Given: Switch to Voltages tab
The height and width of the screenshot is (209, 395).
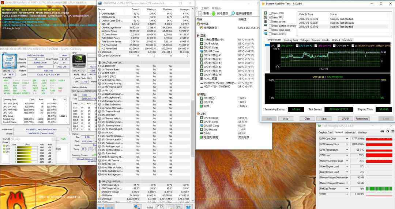Looking at the screenshot, I should pyautogui.click(x=305, y=40).
